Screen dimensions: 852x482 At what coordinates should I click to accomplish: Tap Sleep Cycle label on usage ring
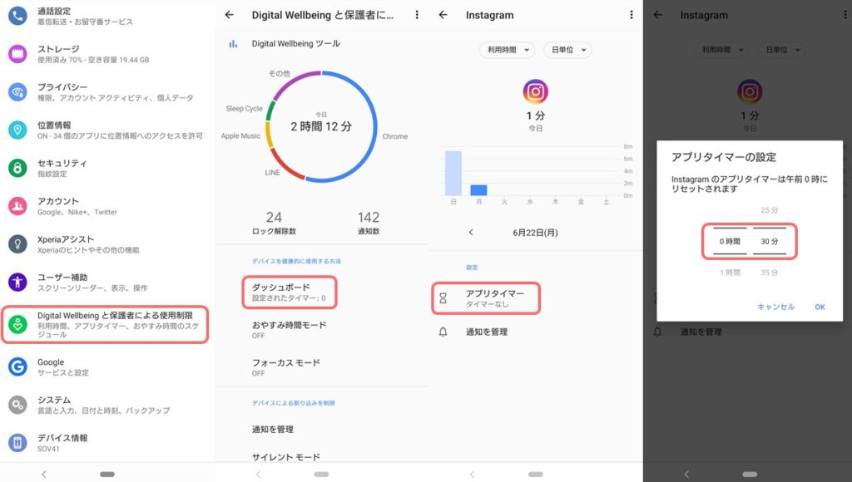point(244,109)
